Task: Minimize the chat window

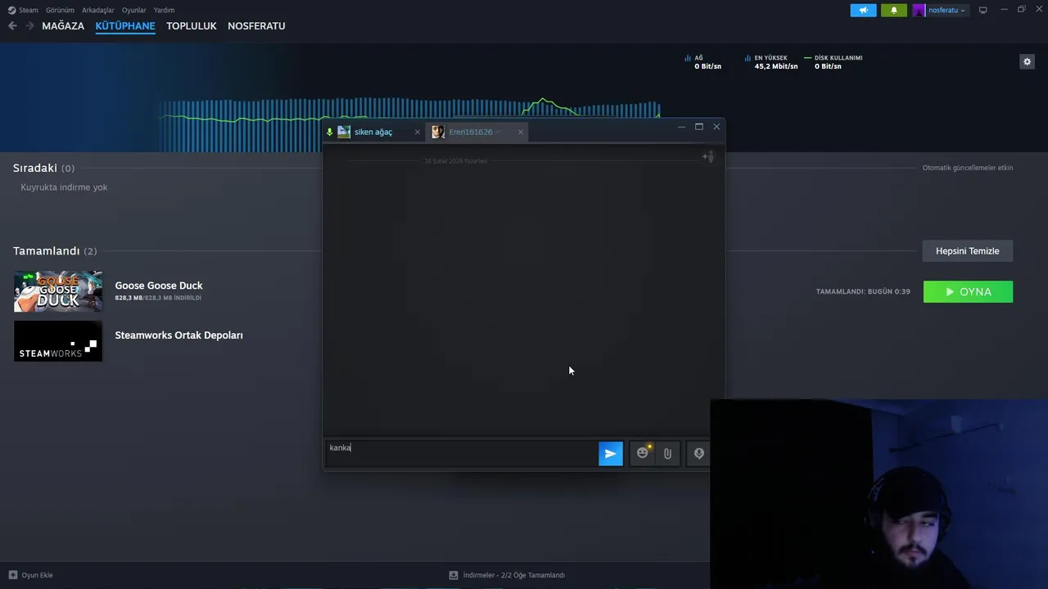Action: pos(681,127)
